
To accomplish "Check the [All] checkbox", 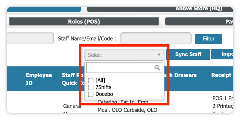I will point(91,80).
